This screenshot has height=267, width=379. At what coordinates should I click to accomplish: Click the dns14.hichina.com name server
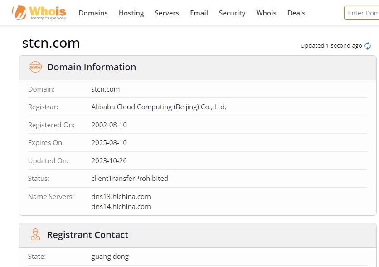click(x=121, y=207)
